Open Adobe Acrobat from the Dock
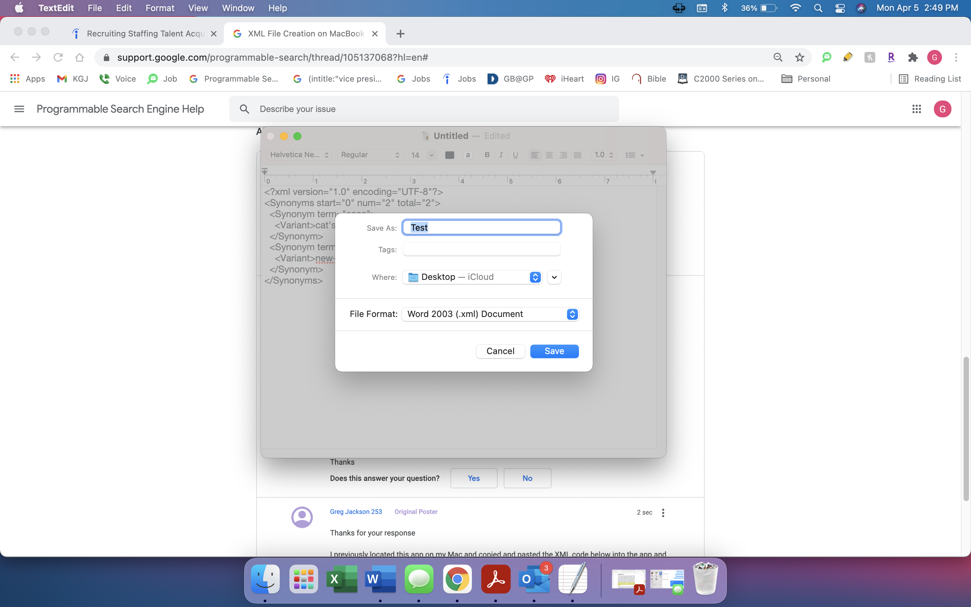Viewport: 971px width, 607px height. pos(496,579)
